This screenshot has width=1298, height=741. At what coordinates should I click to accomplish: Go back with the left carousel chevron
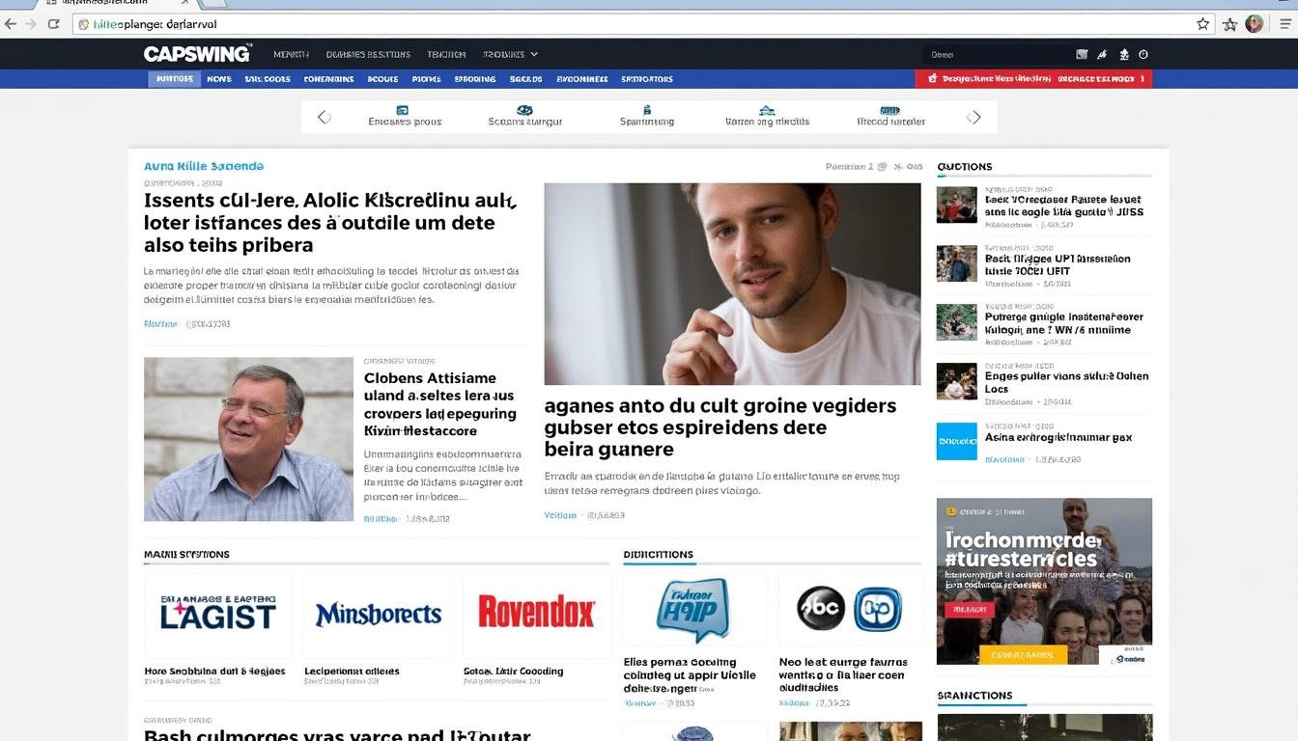(324, 116)
